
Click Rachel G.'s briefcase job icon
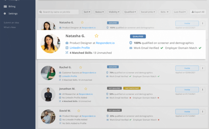[x=60, y=73]
